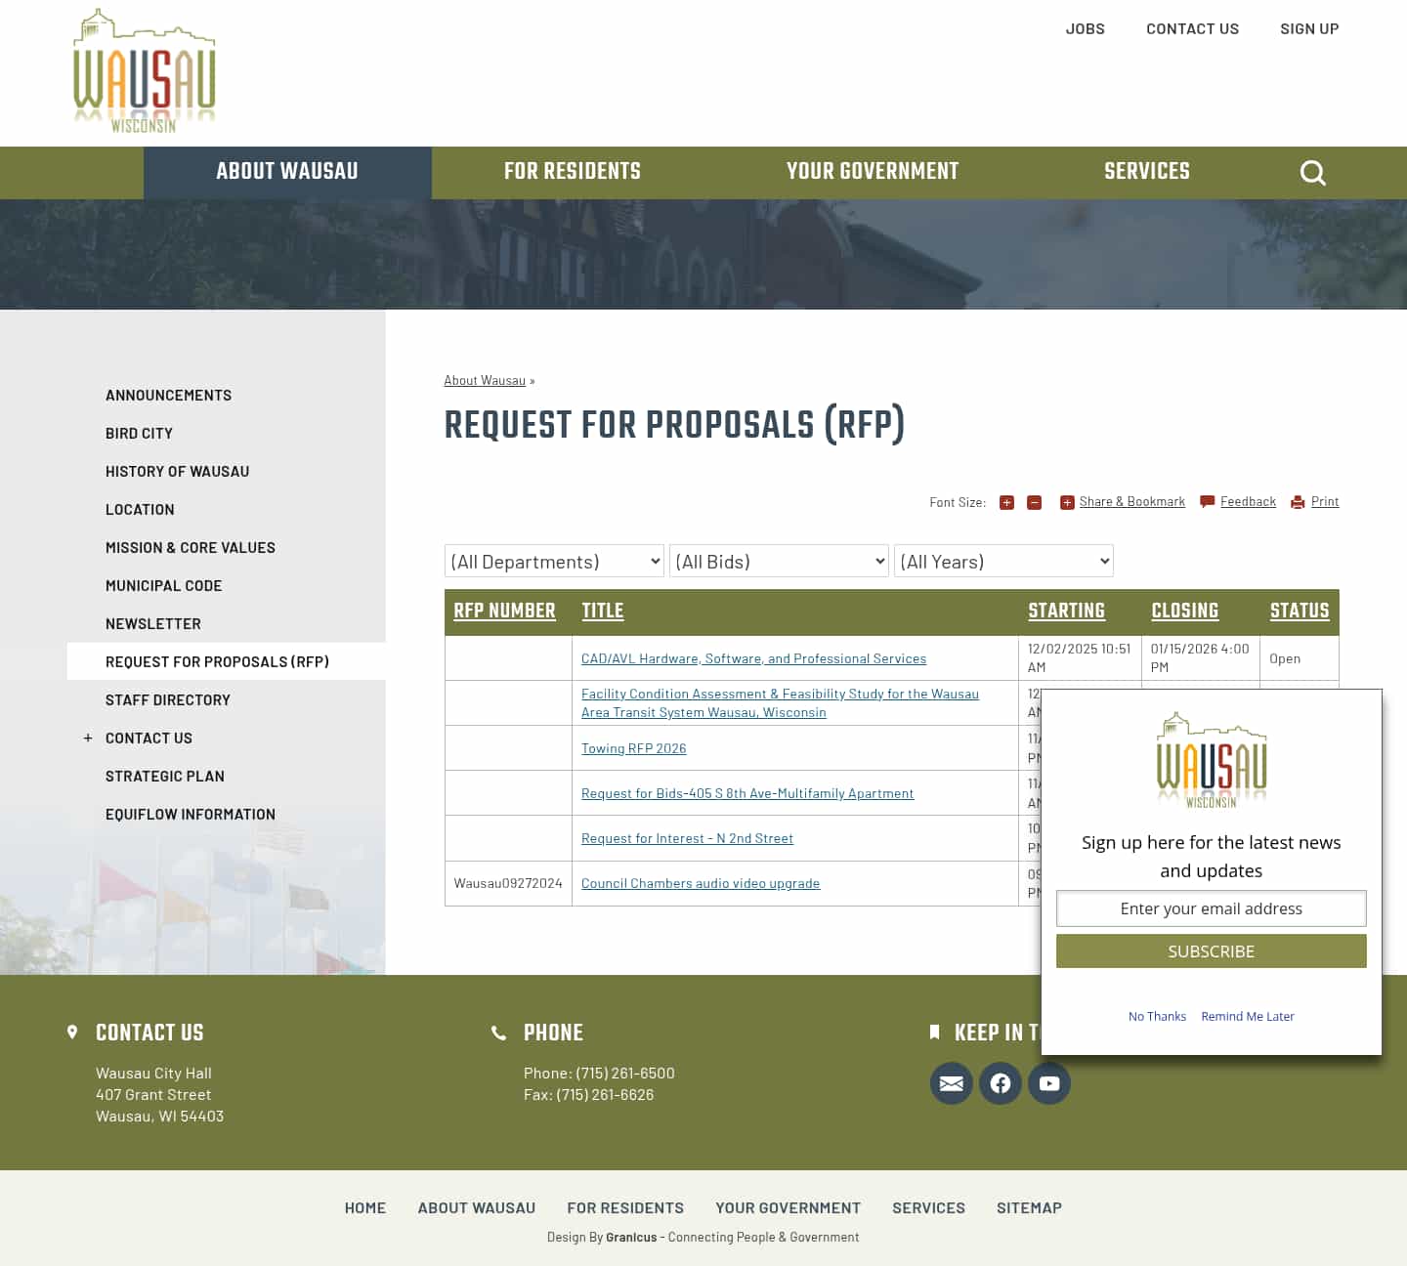Open the email contact icon in footer

951,1083
